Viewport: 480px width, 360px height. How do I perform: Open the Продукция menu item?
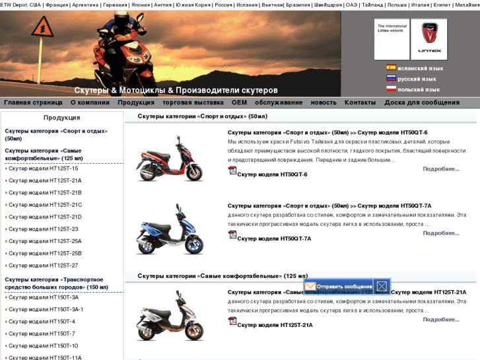pos(136,102)
